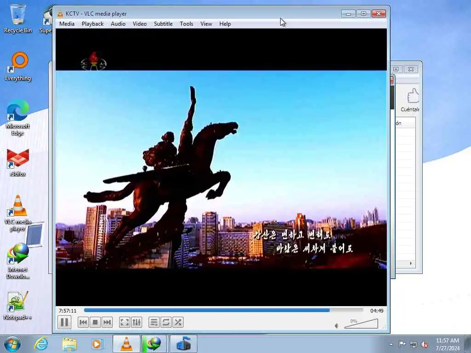
Task: Click elapsed time 7:57:11 label
Action: [x=68, y=311]
